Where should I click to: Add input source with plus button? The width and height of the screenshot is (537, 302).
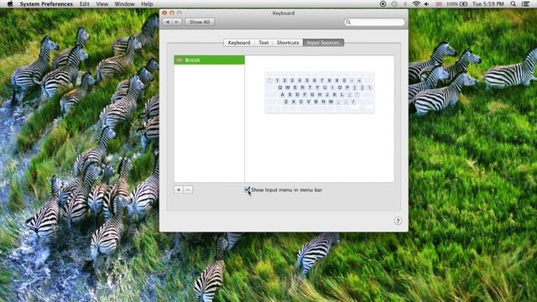pyautogui.click(x=179, y=190)
